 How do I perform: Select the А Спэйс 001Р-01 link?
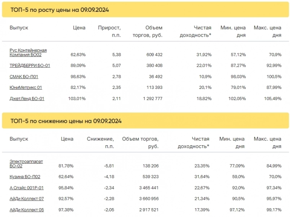tap(26, 188)
